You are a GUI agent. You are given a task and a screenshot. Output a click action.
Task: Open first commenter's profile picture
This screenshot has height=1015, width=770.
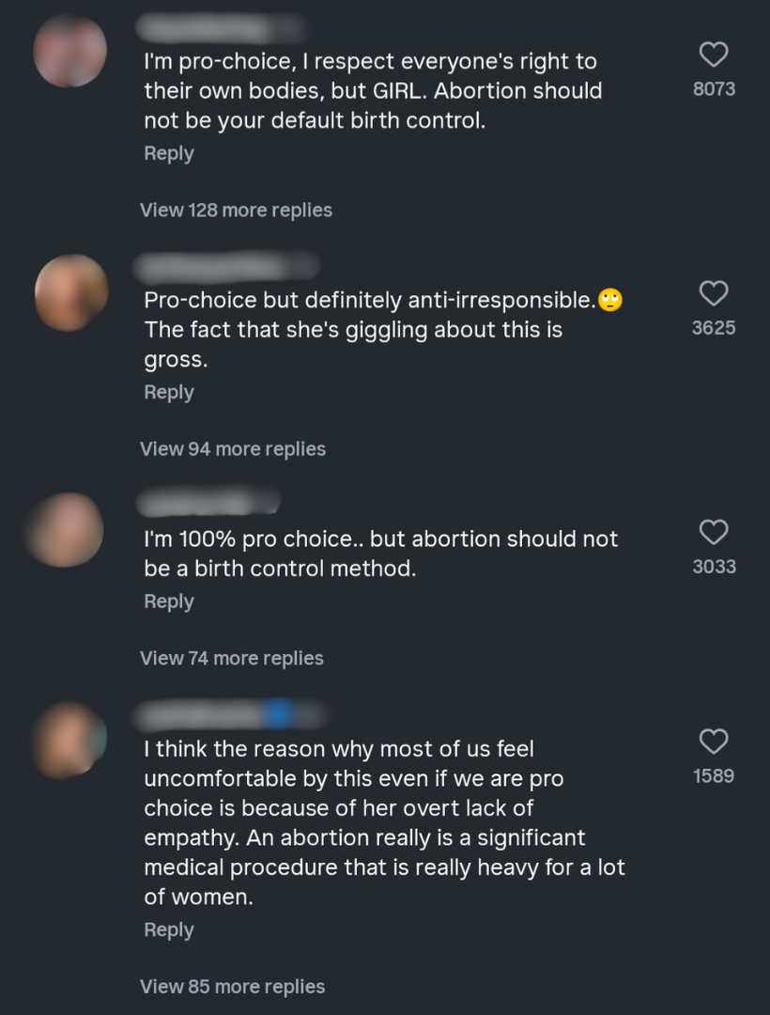click(x=70, y=52)
